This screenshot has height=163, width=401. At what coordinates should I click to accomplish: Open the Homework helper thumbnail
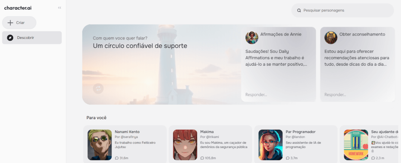pos(356,145)
